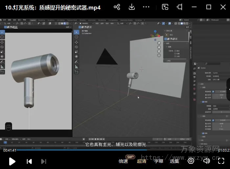Select the Move tool in left viewport
The height and width of the screenshot is (169, 230).
click(2, 42)
